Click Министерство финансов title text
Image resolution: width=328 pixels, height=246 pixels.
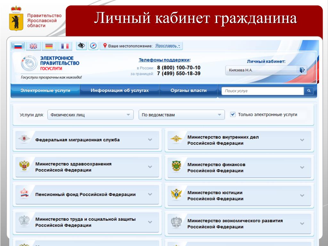[x=216, y=167]
